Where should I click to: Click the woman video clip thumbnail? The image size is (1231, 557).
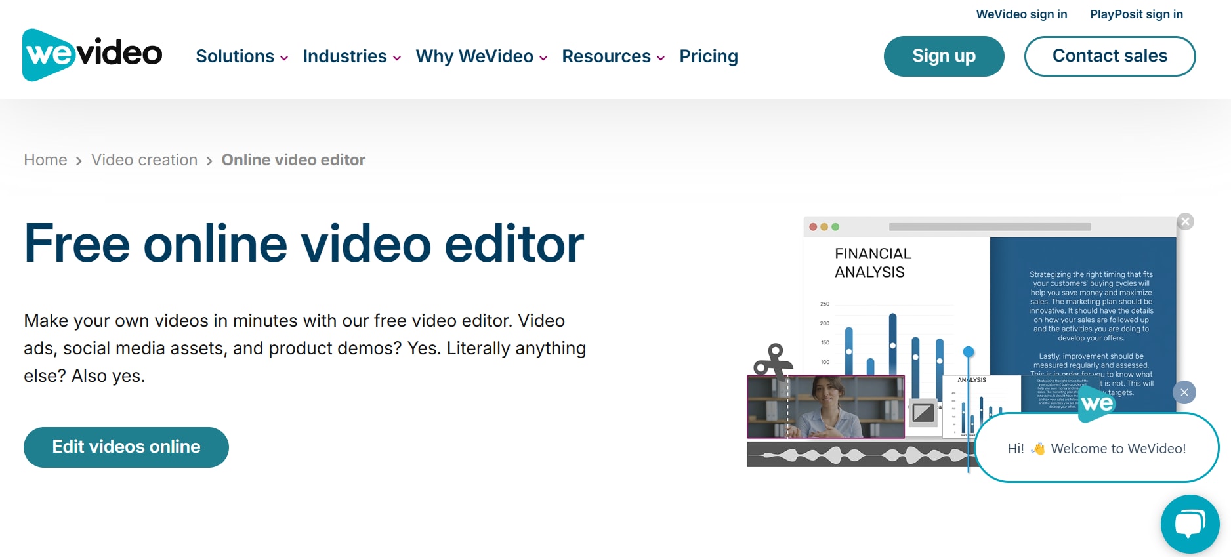[825, 407]
